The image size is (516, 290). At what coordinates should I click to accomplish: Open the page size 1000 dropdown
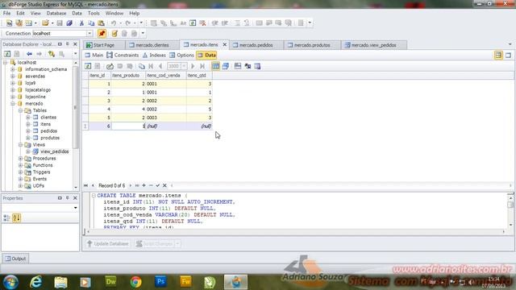184,66
